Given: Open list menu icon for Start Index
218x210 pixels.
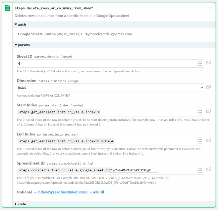Looking at the screenshot, I should pyautogui.click(x=200, y=112).
